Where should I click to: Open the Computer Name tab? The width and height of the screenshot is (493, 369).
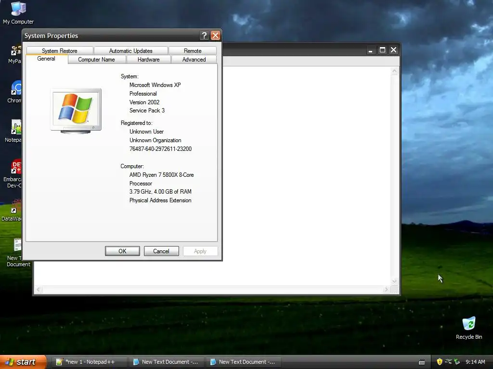point(96,59)
